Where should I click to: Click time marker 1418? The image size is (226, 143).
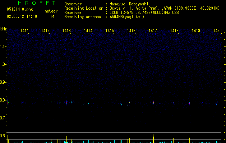174,31
